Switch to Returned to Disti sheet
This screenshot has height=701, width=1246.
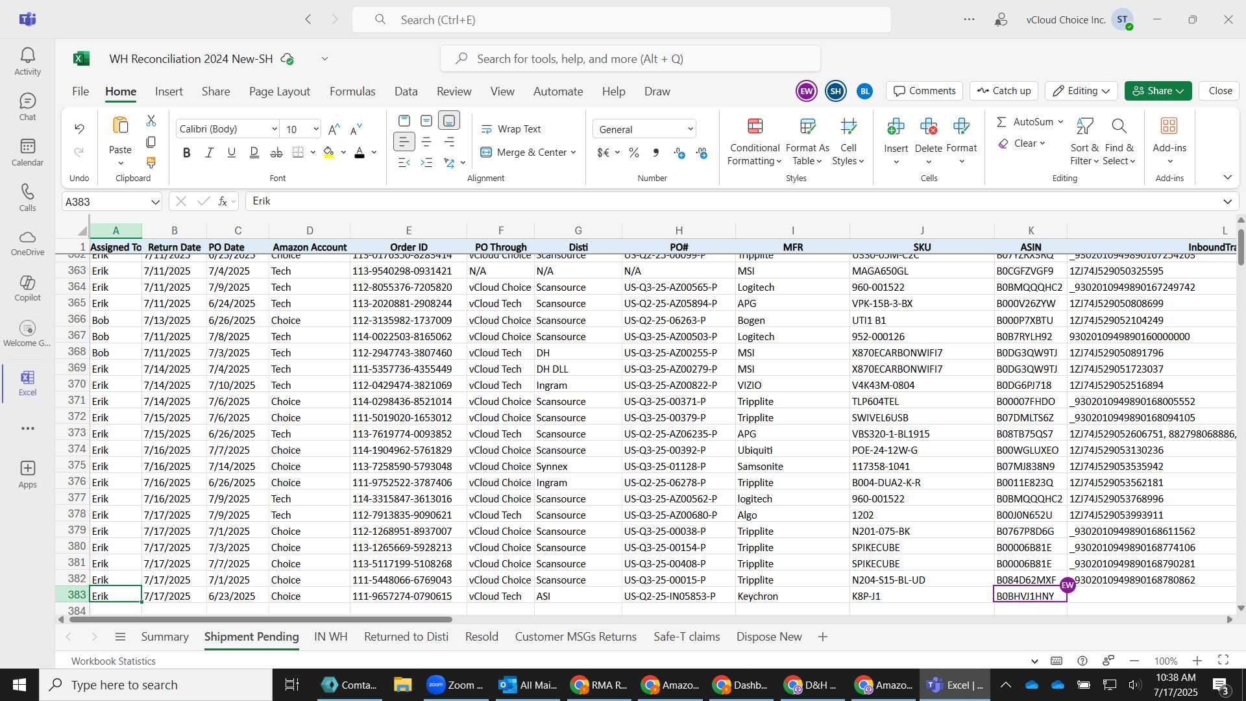click(x=406, y=637)
